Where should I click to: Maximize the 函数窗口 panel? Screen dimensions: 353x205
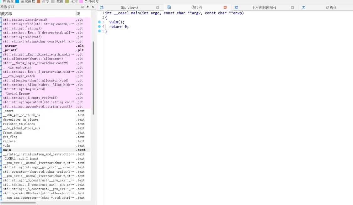[83, 7]
